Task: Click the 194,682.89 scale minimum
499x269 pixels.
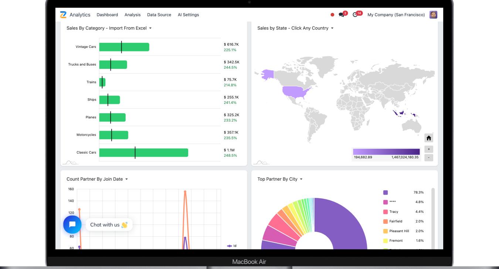Action: click(x=363, y=157)
